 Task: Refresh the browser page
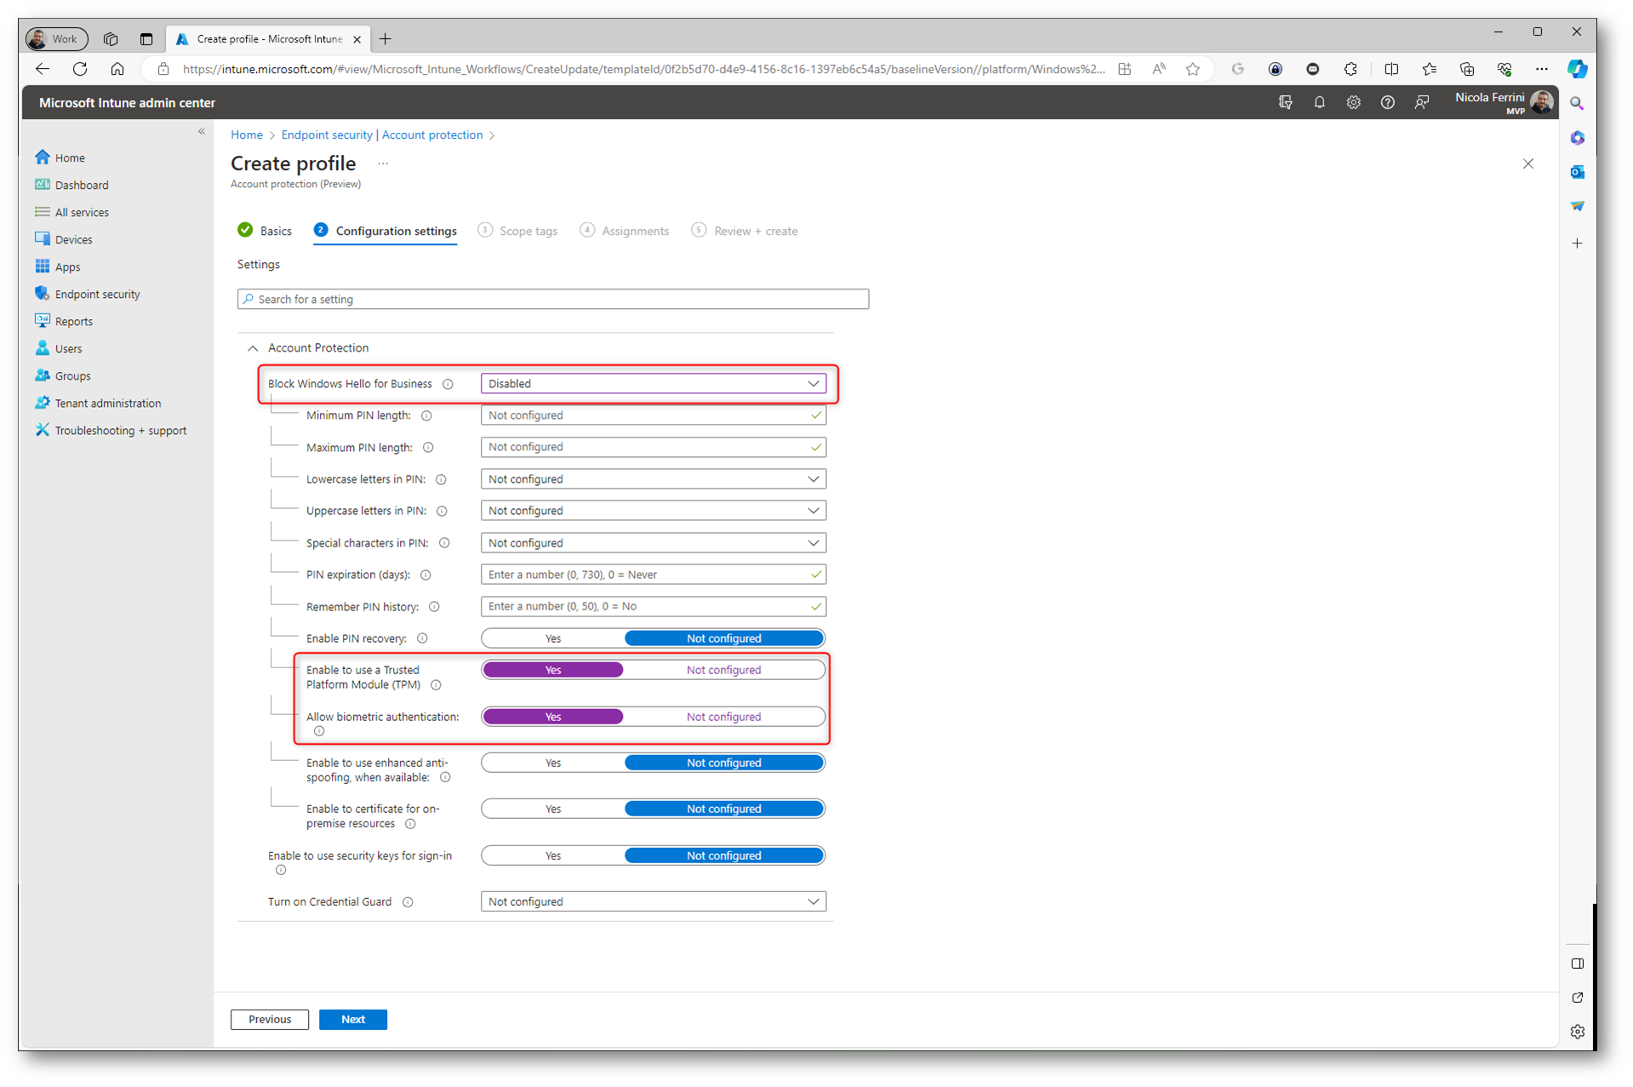click(x=80, y=69)
